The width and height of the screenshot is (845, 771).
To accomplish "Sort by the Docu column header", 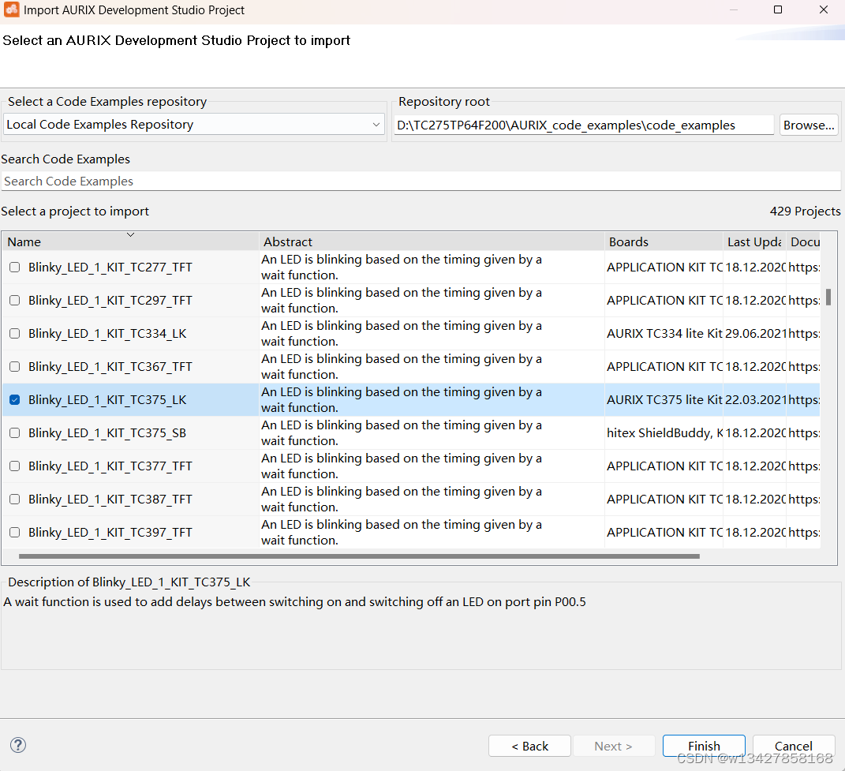I will point(804,241).
